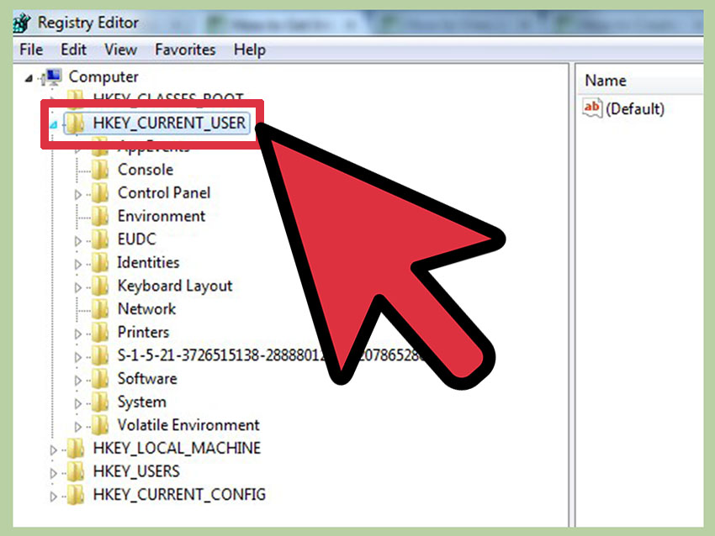Expand the Keyboard Layout key
Screen dimensions: 715x536
pos(78,287)
